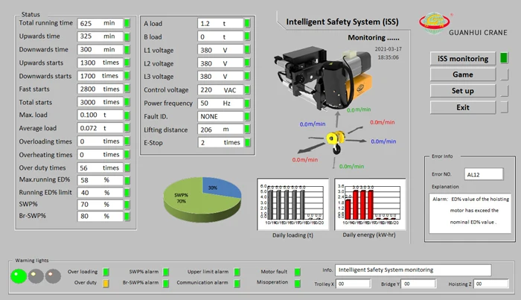Image resolution: width=521 pixels, height=300 pixels.
Task: Click the Max.running ED% value 58
Action: (100, 180)
